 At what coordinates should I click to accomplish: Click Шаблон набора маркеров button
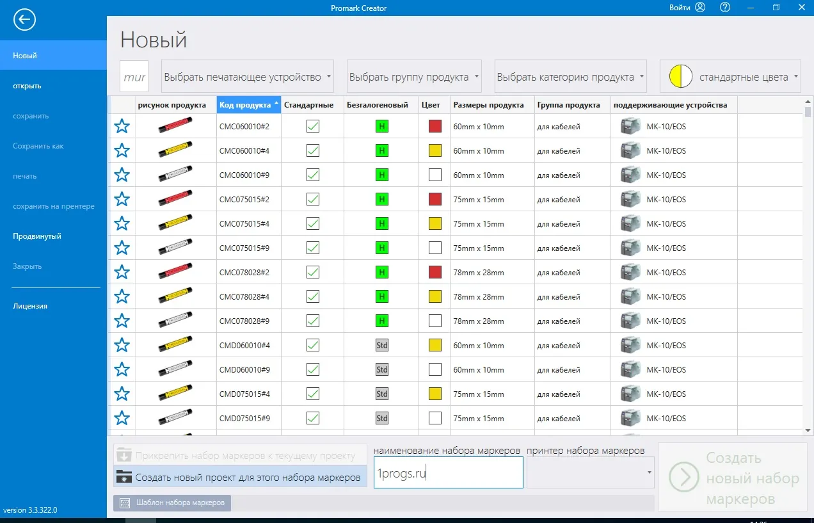pyautogui.click(x=172, y=503)
